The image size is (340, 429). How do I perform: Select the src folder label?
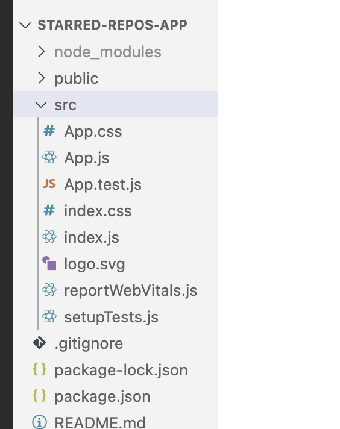click(66, 105)
